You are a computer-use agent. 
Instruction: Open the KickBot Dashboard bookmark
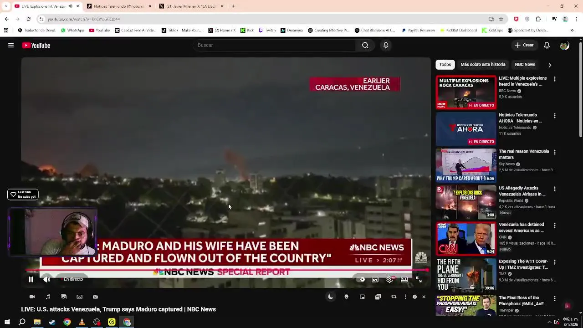point(458,31)
